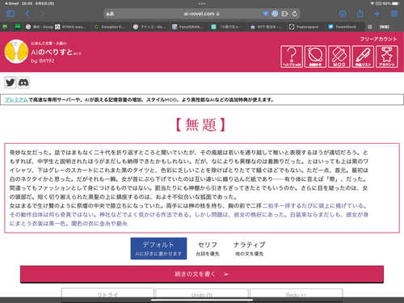The width and height of the screenshot is (404, 303).
Task: Return to Gmail via status bar
Action: tap(12, 3)
